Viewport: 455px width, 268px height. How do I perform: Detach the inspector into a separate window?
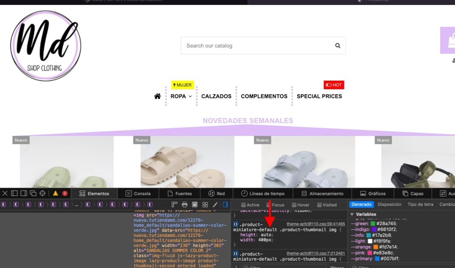point(33,193)
